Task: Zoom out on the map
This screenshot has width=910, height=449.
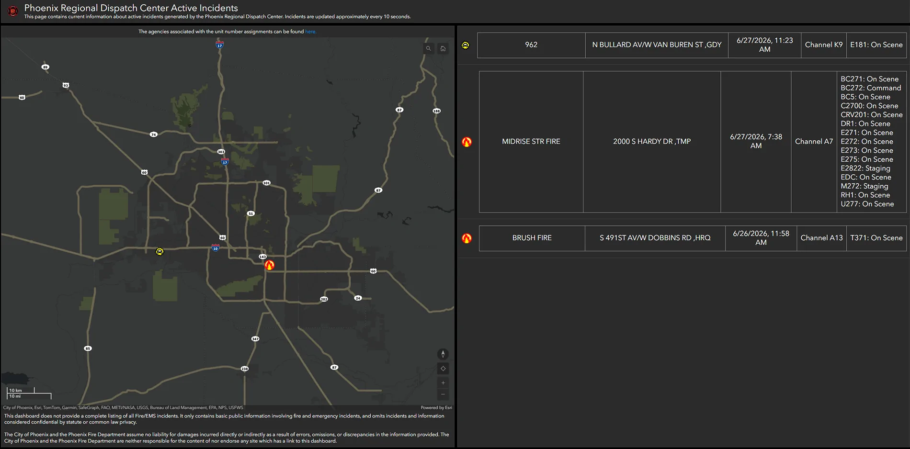Action: (443, 394)
